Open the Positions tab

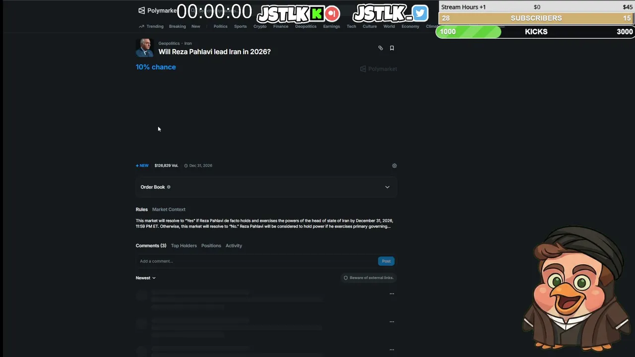(211, 245)
